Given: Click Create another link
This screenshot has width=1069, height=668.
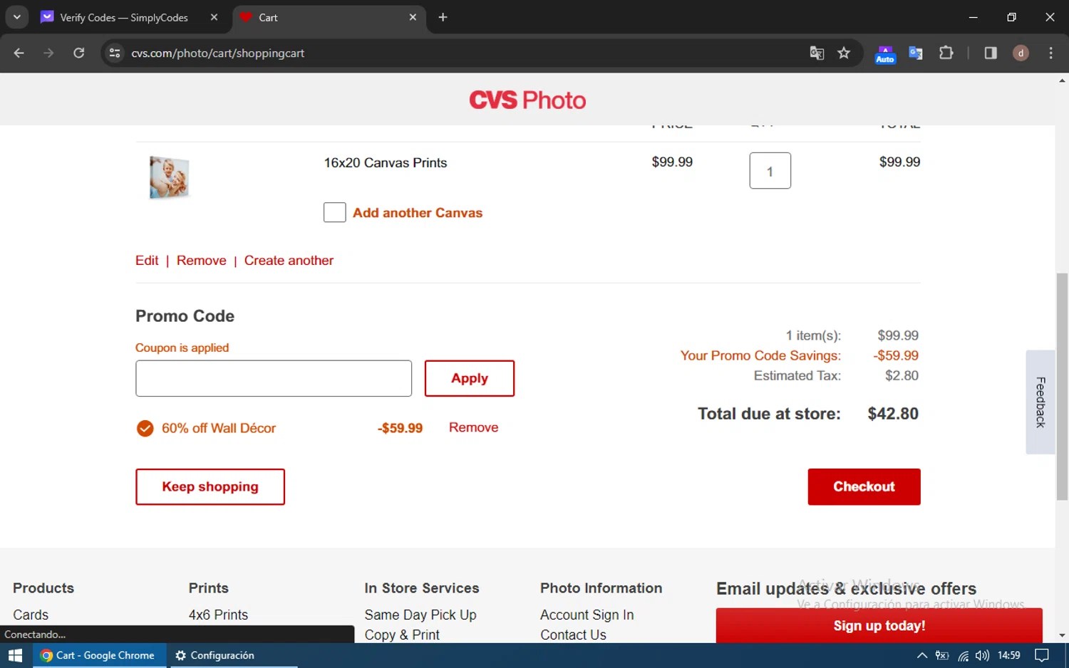Looking at the screenshot, I should click(x=289, y=261).
